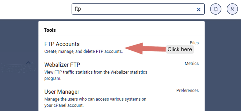Select the Files category label

coord(194,43)
